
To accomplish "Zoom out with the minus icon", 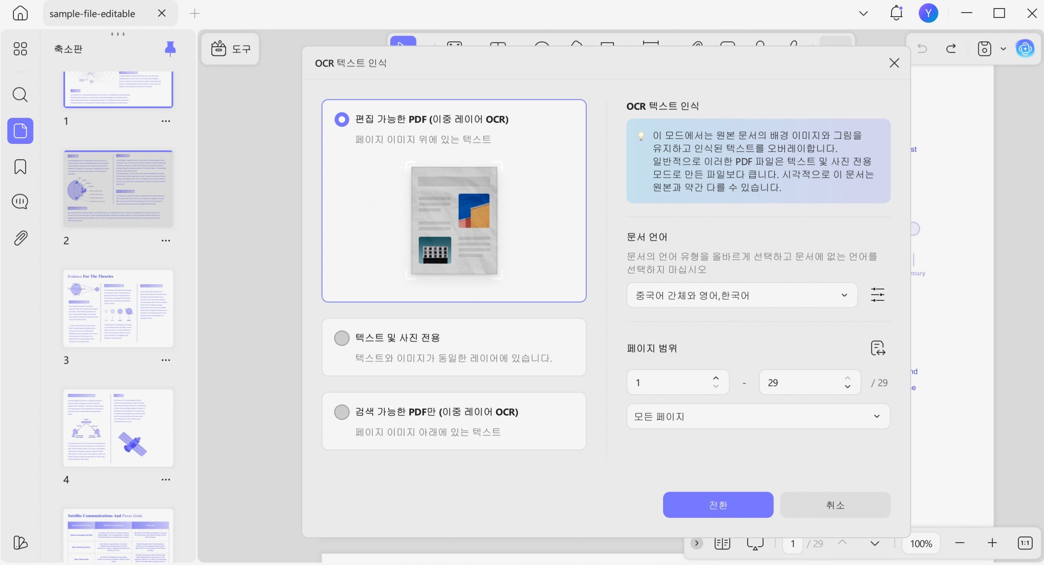I will pos(960,543).
